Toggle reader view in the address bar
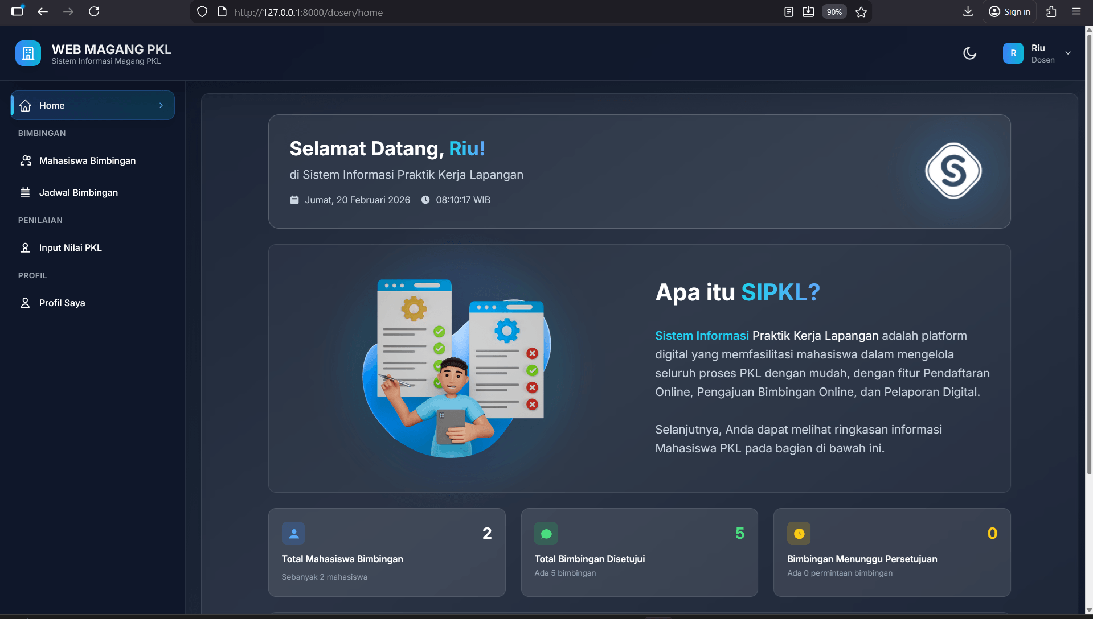The width and height of the screenshot is (1093, 619). pos(788,12)
